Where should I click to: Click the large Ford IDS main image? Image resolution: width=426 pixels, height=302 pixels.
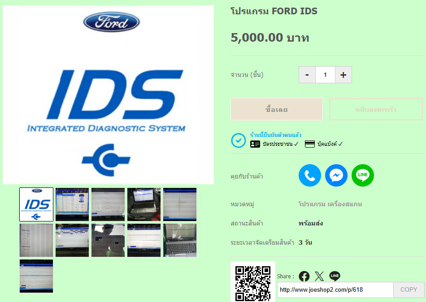point(108,95)
